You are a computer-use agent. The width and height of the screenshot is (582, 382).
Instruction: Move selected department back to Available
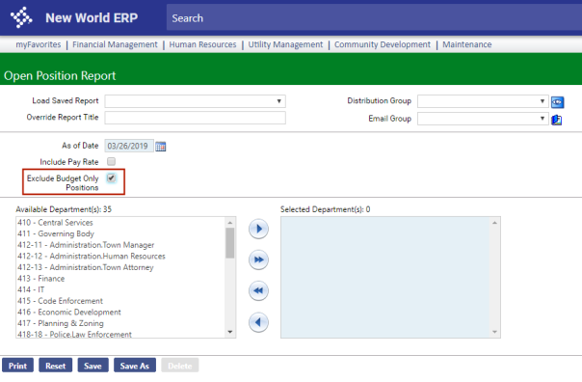(x=258, y=322)
